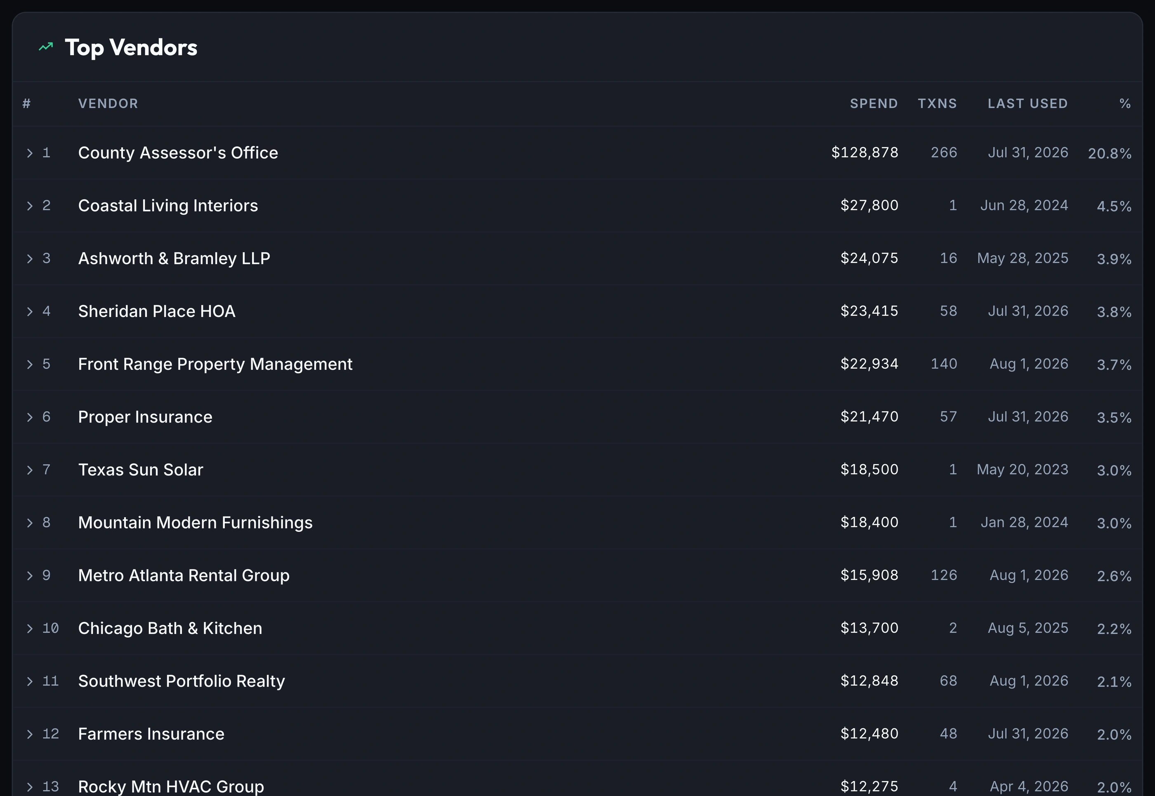This screenshot has width=1155, height=796.
Task: Click the # rank column header
Action: pos(27,104)
